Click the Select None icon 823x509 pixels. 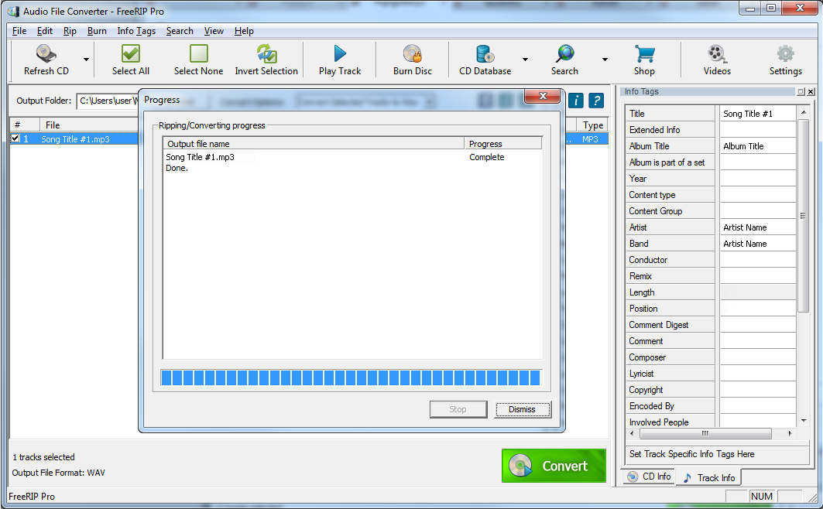[198, 55]
